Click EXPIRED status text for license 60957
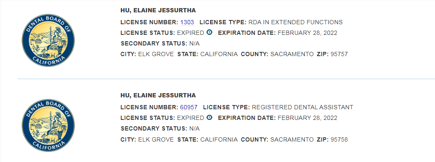This screenshot has height=162, width=435. (190, 118)
